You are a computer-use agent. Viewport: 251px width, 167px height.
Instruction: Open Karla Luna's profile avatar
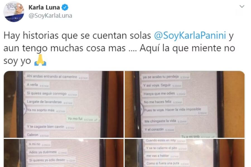[x=14, y=11]
